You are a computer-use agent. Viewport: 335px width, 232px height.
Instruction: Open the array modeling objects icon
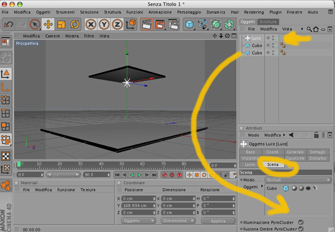229,24
